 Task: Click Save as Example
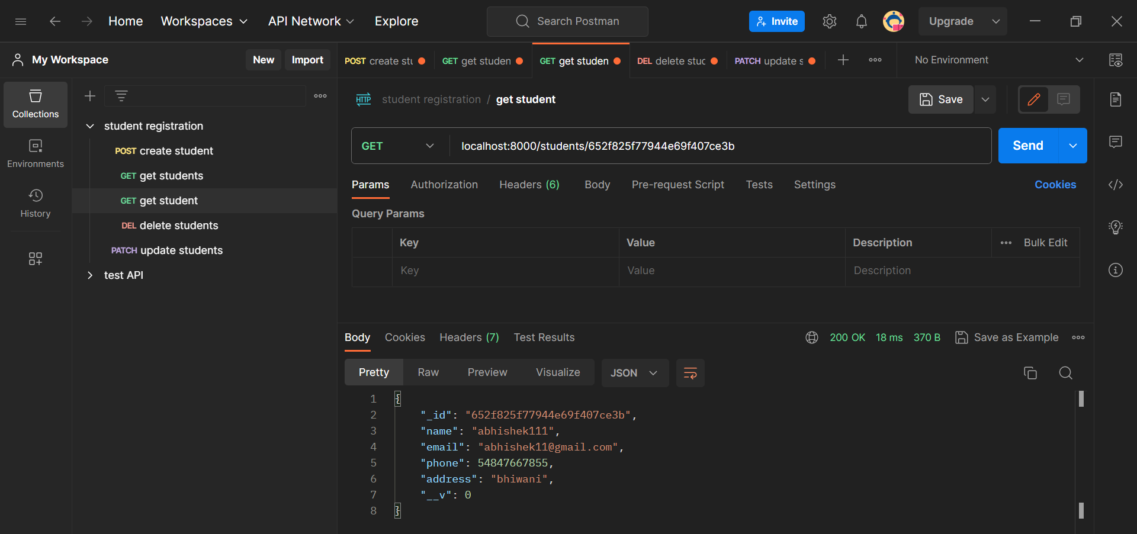point(1015,337)
